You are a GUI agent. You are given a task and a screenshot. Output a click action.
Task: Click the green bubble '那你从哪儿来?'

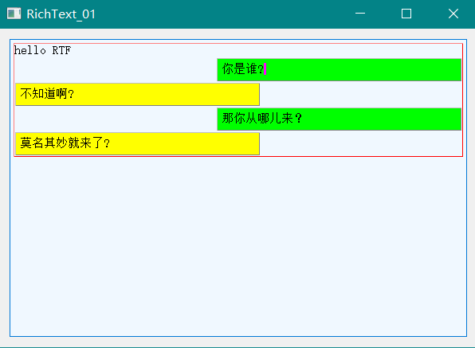point(339,119)
